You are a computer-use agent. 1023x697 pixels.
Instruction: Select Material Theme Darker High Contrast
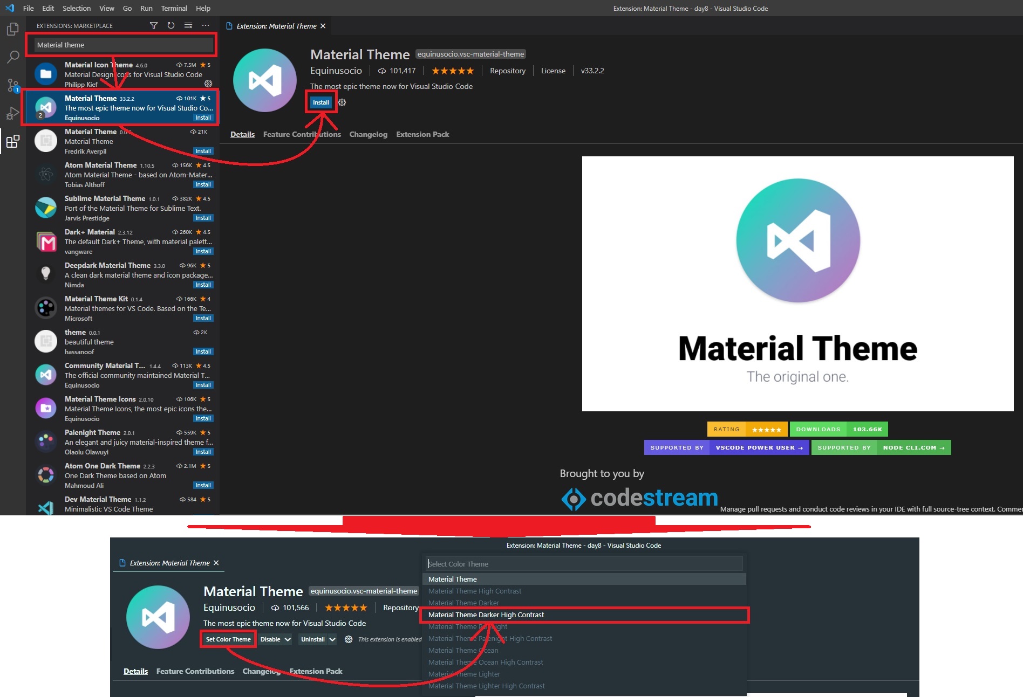click(x=584, y=615)
